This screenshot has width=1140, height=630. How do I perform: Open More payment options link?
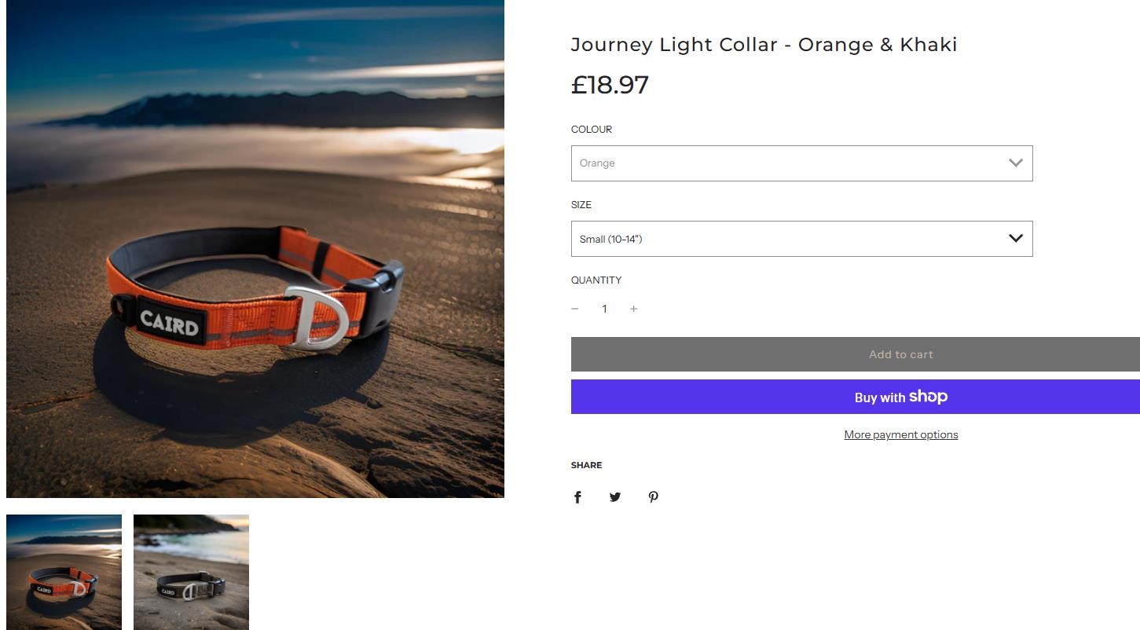[x=900, y=434]
